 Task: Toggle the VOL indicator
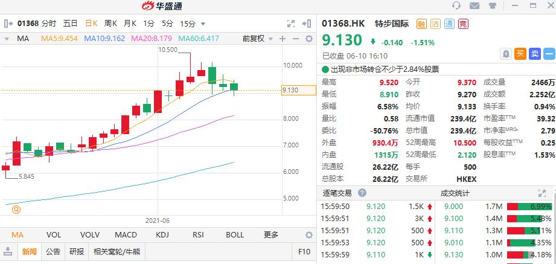click(x=54, y=235)
